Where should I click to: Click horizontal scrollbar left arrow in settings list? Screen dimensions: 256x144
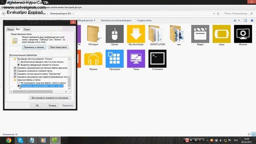(11, 92)
